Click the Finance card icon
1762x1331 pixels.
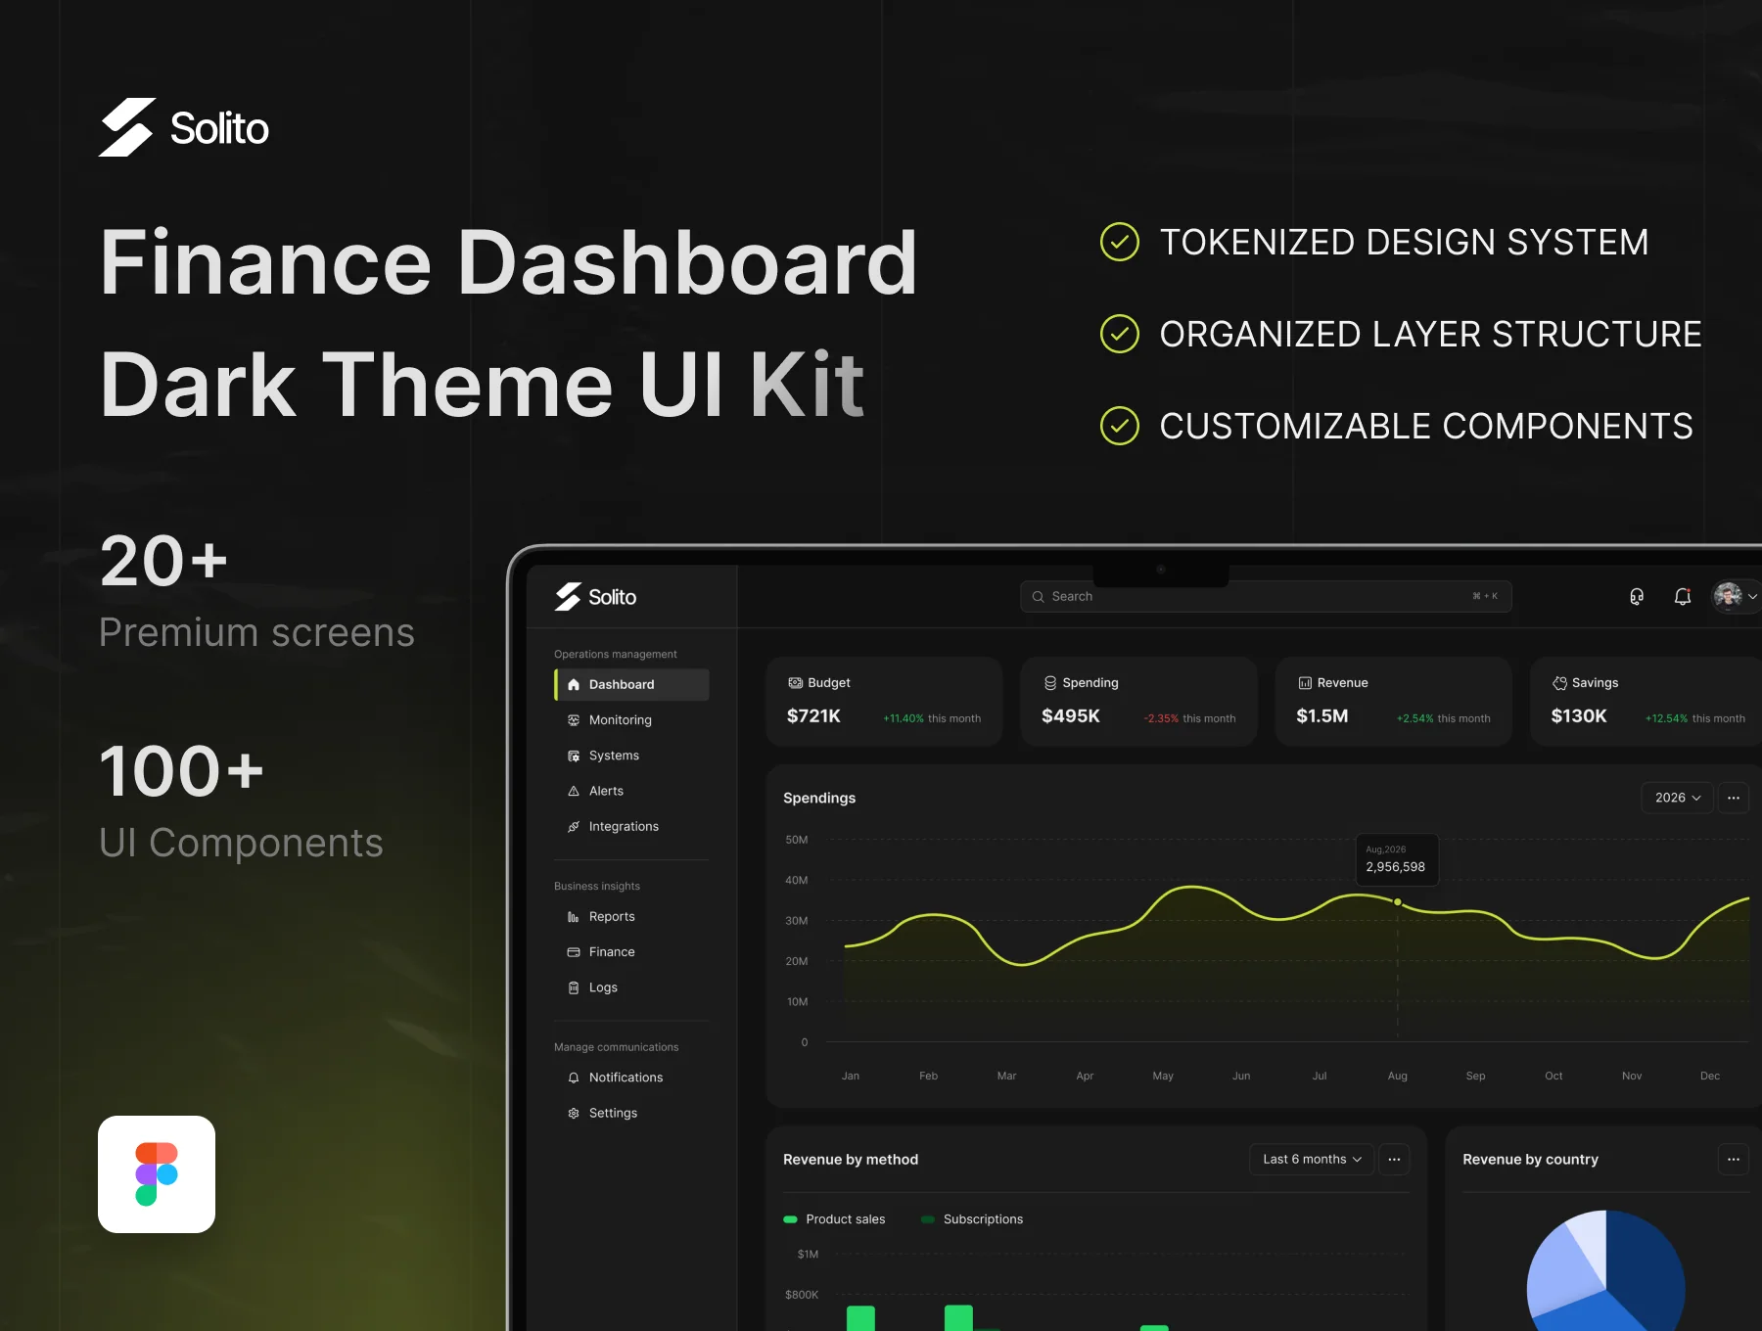click(x=574, y=951)
